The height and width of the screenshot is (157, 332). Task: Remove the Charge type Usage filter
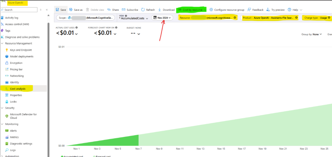(329, 18)
